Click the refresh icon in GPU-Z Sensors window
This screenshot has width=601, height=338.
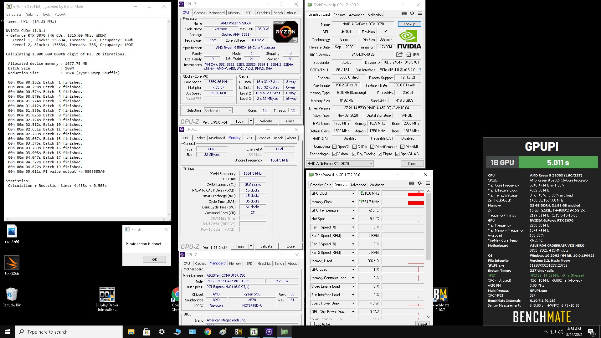click(419, 183)
